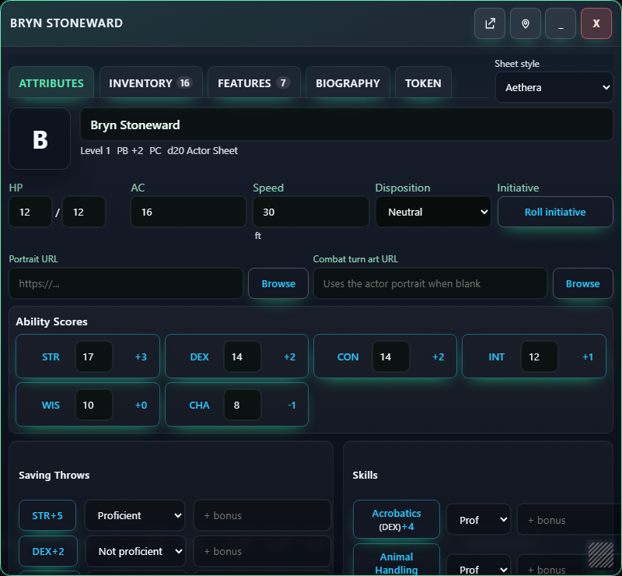Viewport: 622px width, 576px height.
Task: Click the minimize sheet underscore icon
Action: coord(561,23)
